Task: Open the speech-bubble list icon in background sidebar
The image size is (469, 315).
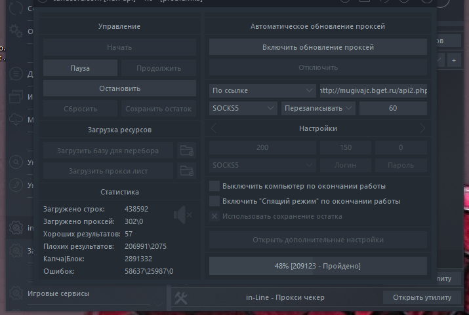Action: tap(16, 73)
